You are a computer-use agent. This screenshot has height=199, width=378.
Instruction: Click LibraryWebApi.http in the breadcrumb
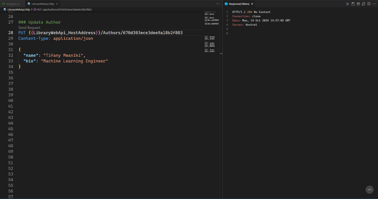coord(19,9)
